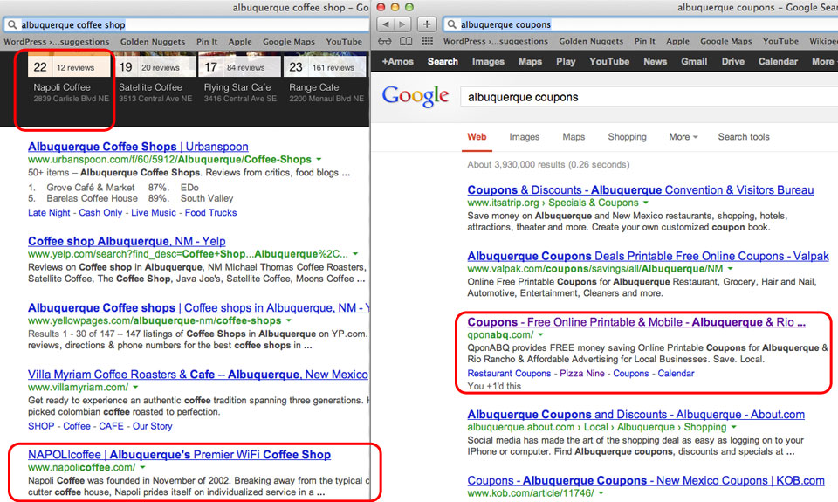Click the Restaurant Coupons sitelink
The width and height of the screenshot is (838, 502).
click(x=509, y=373)
